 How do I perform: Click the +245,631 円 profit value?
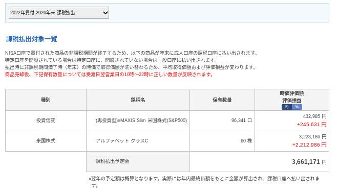coord(312,125)
